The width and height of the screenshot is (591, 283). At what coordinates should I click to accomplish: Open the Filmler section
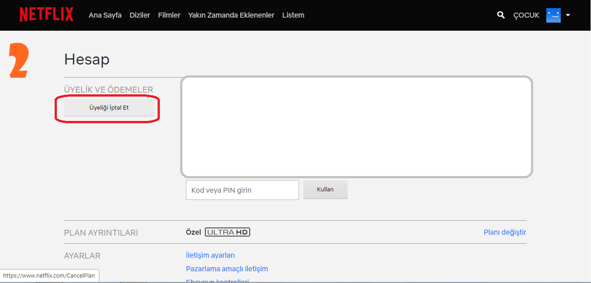169,15
